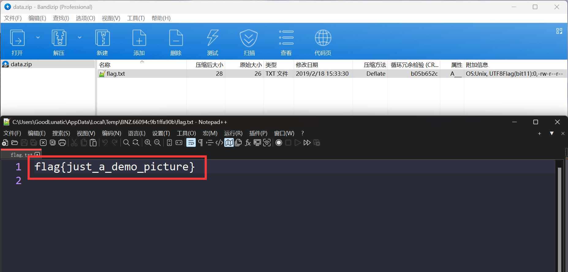Click the Open file folder icon in Notepad++
This screenshot has width=568, height=272.
[15, 143]
